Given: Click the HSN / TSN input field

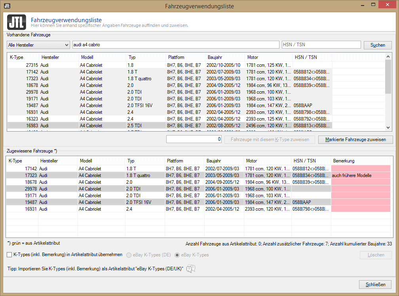Looking at the screenshot, I should click(x=321, y=45).
